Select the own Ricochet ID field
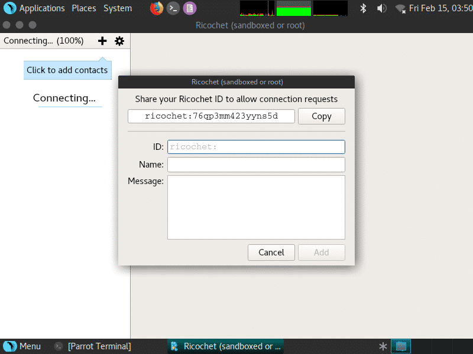This screenshot has height=354, width=473. click(211, 116)
